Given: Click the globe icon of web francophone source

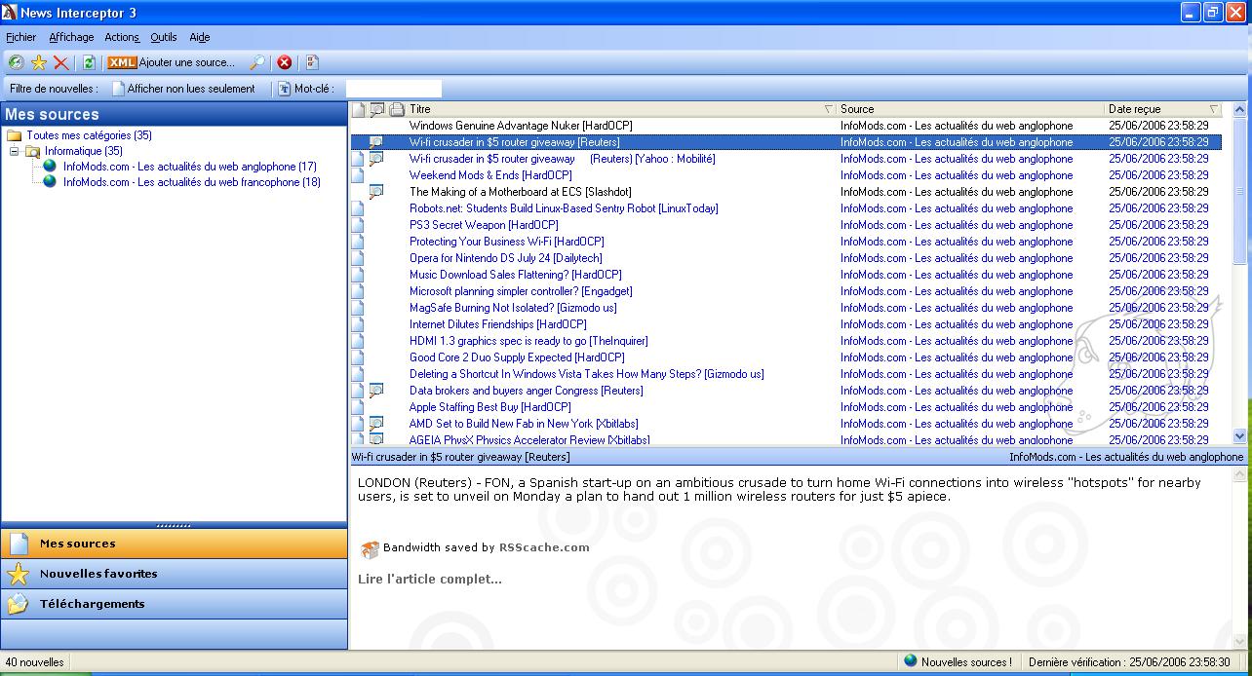Looking at the screenshot, I should [50, 182].
